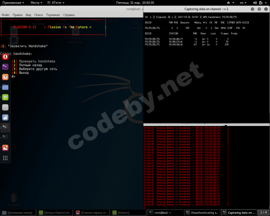Click the last 20:50:35 Sending DeAuth line
The width and height of the screenshot is (270, 216).
coord(186,205)
